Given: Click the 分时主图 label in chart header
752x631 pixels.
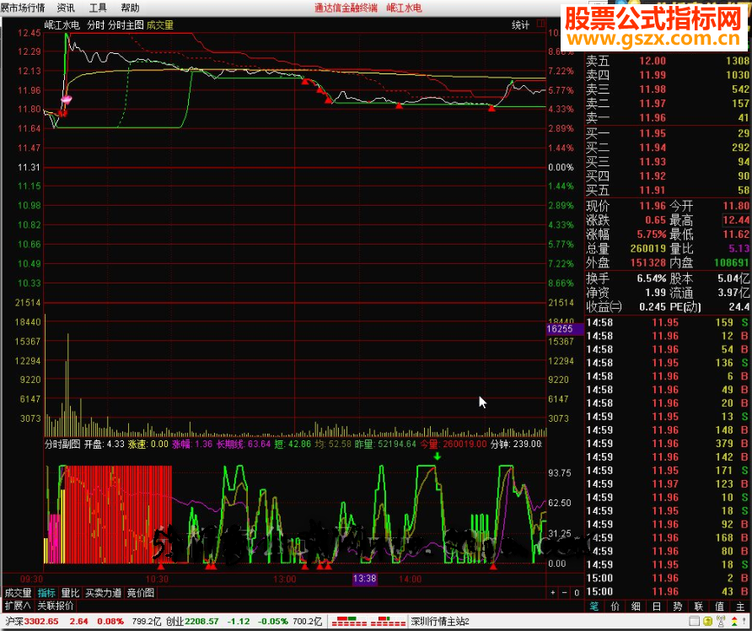Looking at the screenshot, I should click(126, 25).
